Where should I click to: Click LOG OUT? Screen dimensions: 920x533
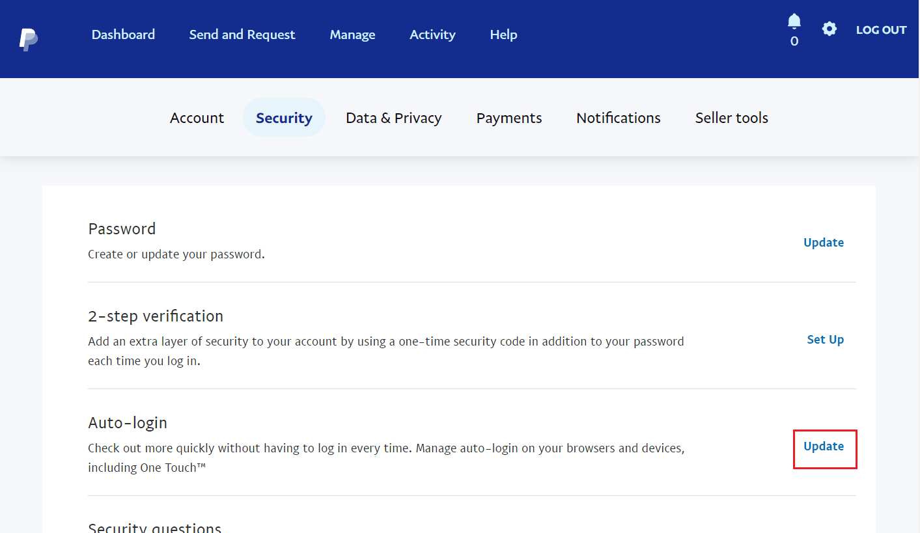click(881, 29)
